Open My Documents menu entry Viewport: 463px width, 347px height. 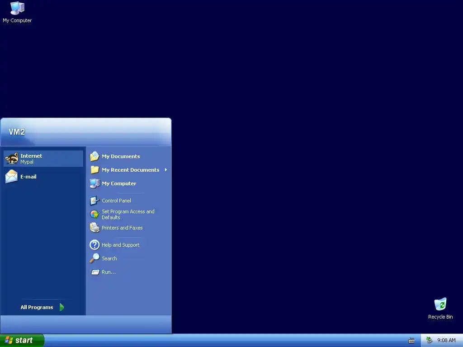[x=129, y=156]
